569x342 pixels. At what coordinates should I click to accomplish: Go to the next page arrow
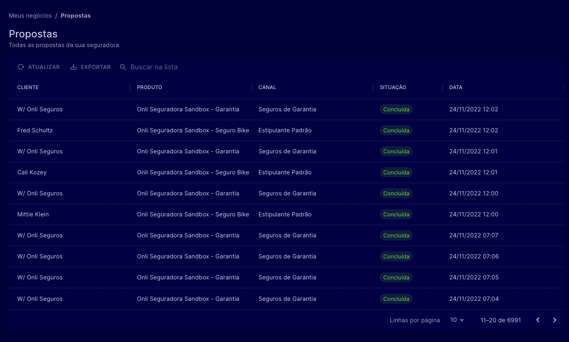coord(555,320)
